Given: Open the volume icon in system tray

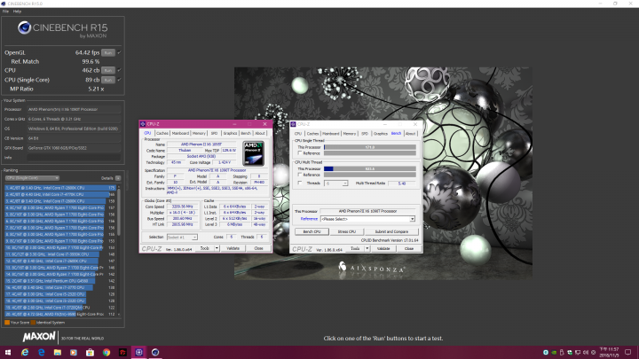Looking at the screenshot, I should 586,353.
